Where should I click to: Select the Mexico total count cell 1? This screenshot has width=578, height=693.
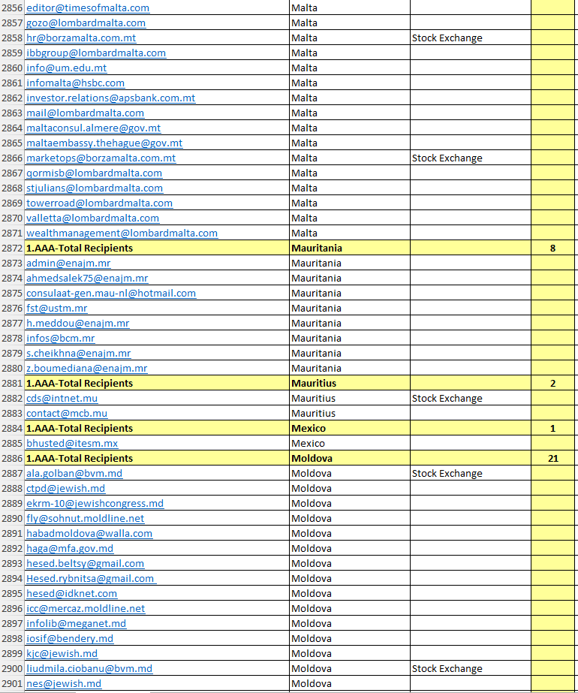552,429
